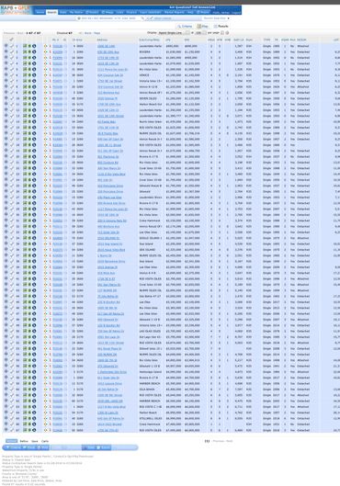The width and height of the screenshot is (340, 486).
Task: Open the photo icon for row 1
Action: 25,46
